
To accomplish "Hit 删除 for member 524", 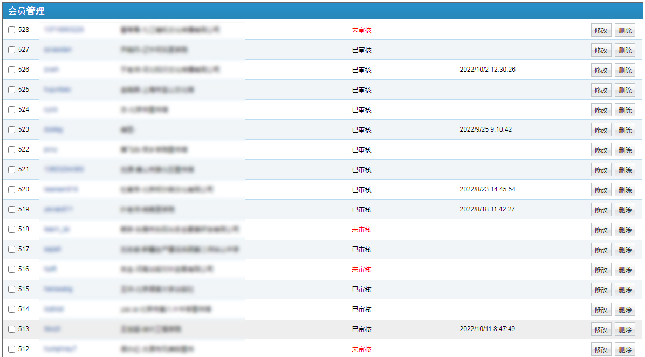I will click(625, 110).
